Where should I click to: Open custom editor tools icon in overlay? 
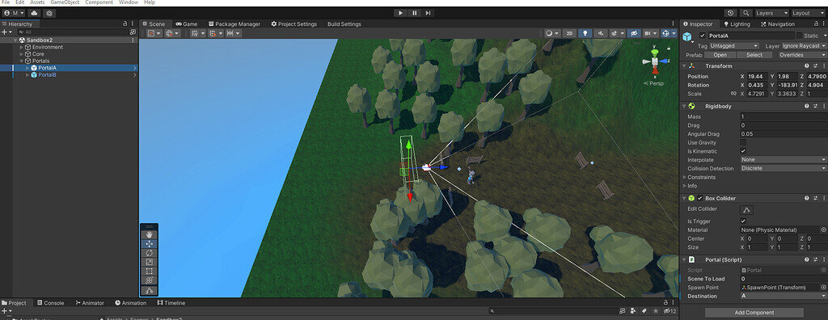(150, 290)
